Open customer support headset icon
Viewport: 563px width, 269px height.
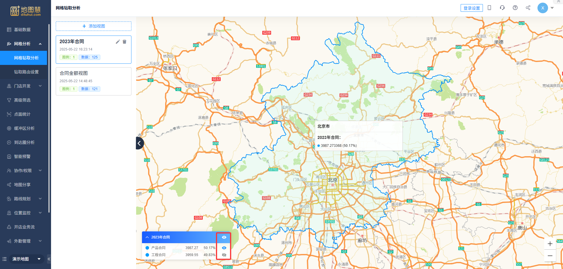coord(502,8)
